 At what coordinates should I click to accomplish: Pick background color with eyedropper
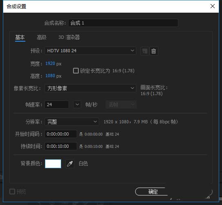click(70, 164)
